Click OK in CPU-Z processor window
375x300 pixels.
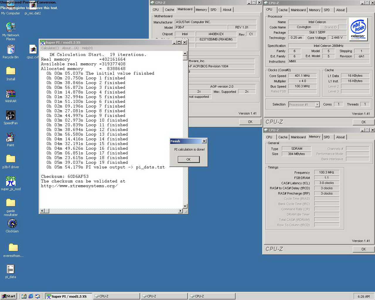[364, 122]
